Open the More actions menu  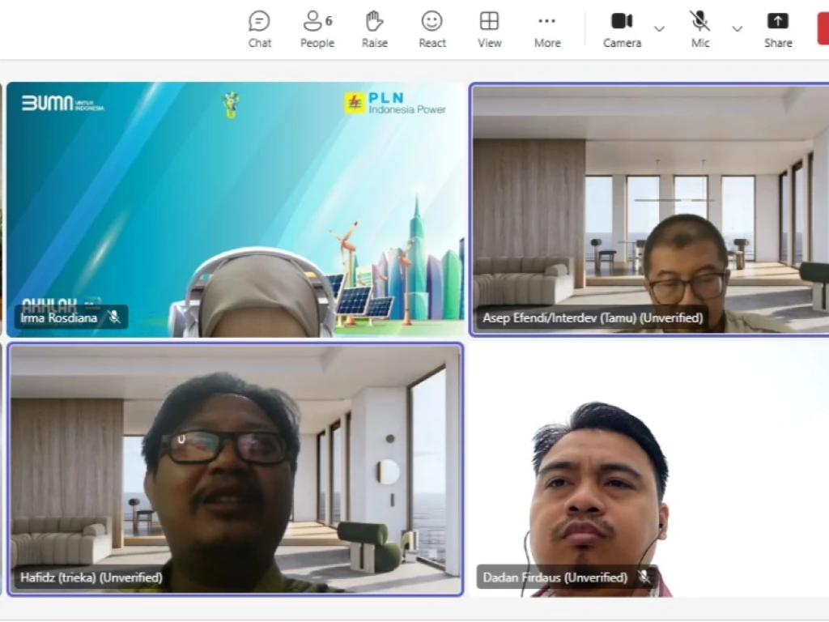[547, 29]
